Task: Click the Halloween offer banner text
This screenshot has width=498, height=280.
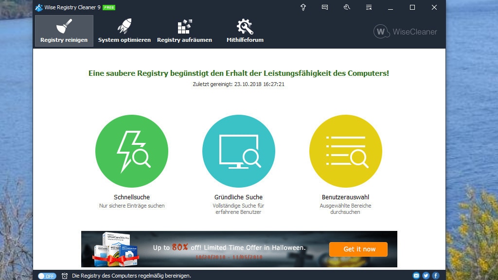Action: pyautogui.click(x=230, y=247)
